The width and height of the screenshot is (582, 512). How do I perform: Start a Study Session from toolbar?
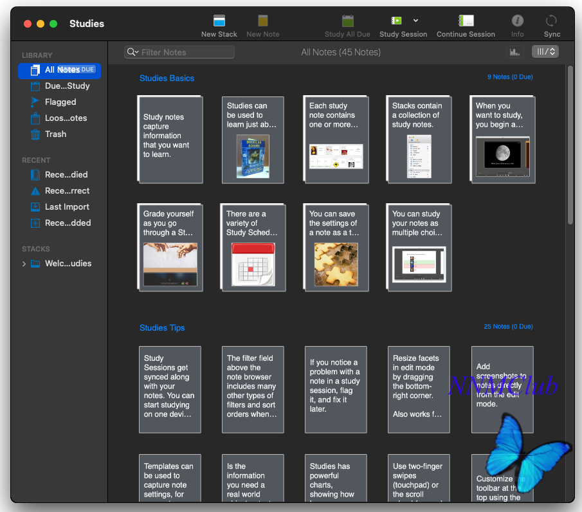point(397,21)
